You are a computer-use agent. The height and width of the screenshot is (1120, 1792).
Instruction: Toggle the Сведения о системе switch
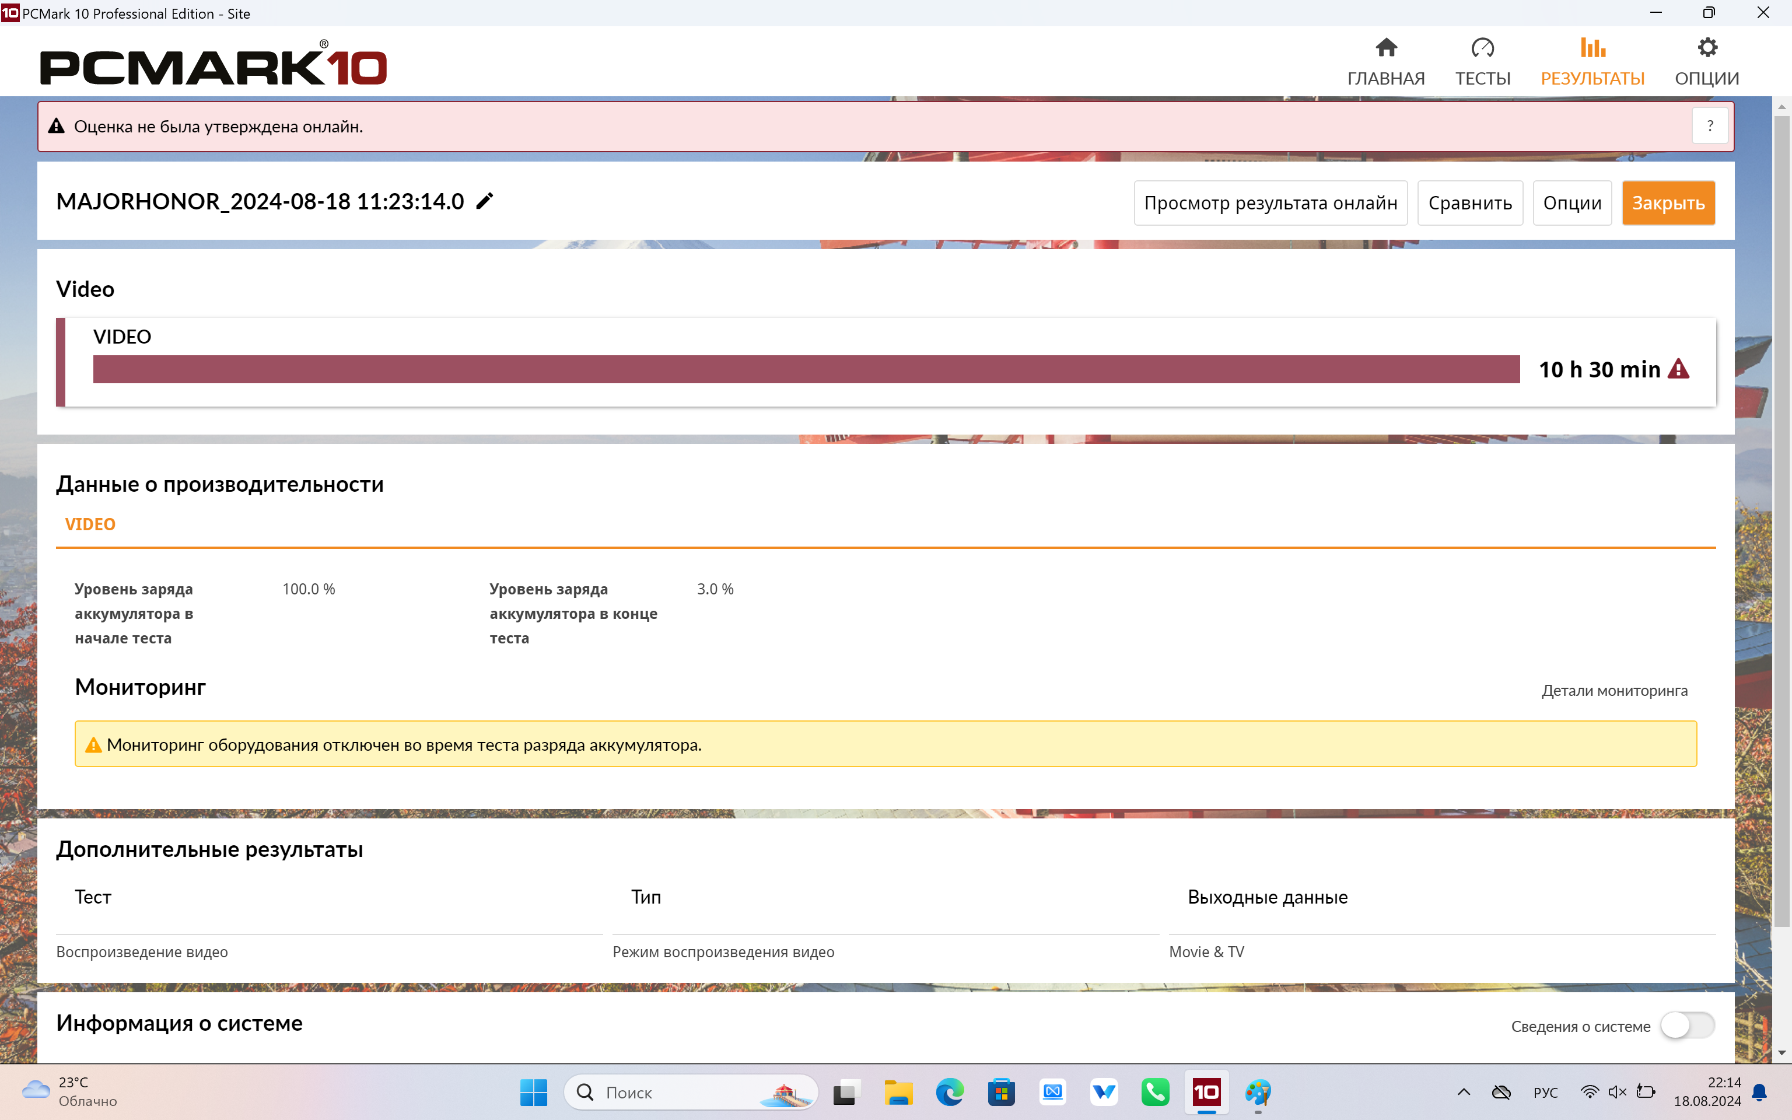tap(1687, 1026)
